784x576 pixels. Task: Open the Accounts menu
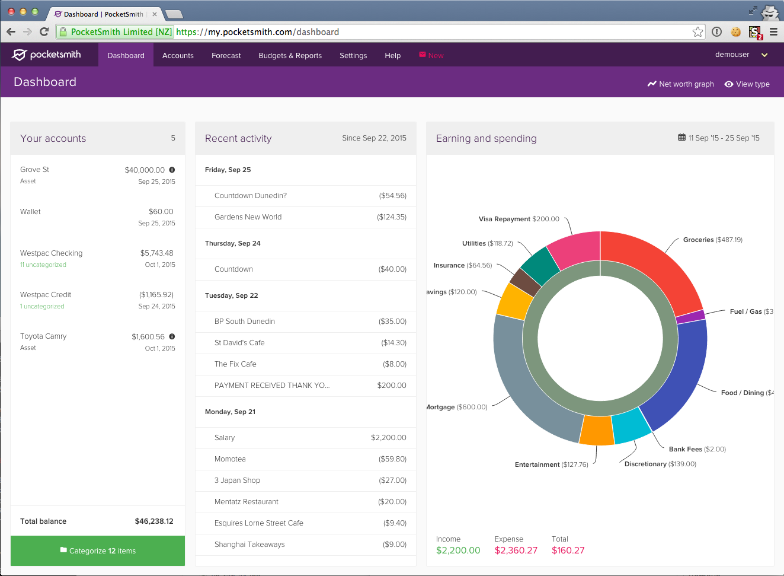tap(178, 55)
